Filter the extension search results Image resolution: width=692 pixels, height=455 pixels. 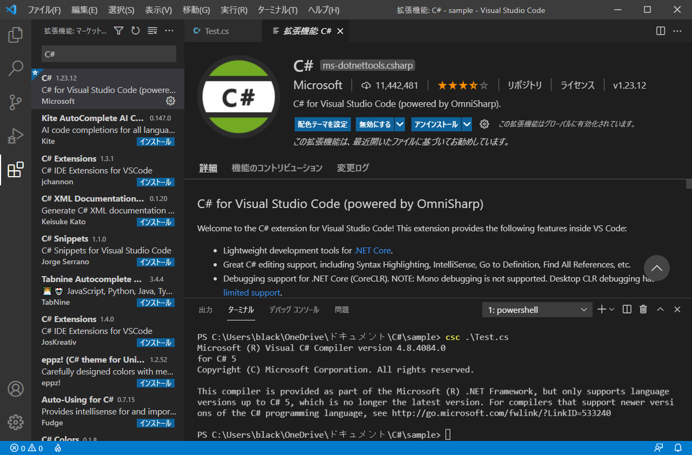(118, 31)
